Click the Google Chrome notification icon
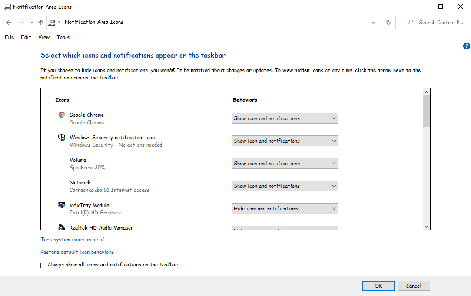Viewport: 471px width, 296px height. (61, 114)
